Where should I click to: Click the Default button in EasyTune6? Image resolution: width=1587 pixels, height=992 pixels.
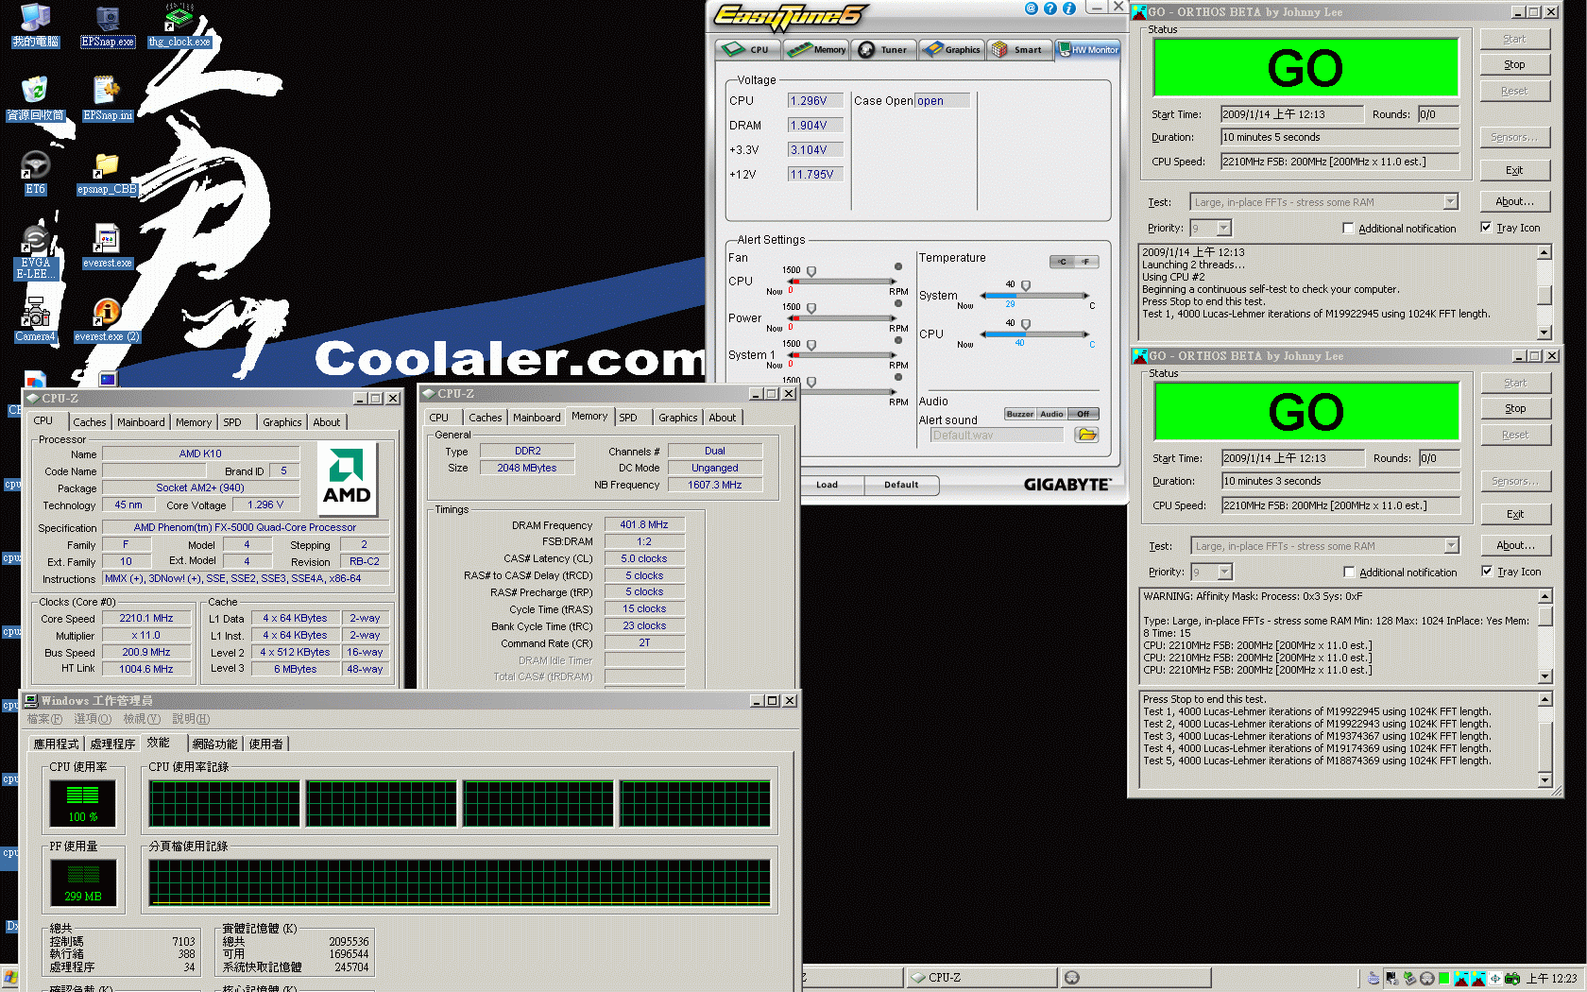[x=901, y=485]
